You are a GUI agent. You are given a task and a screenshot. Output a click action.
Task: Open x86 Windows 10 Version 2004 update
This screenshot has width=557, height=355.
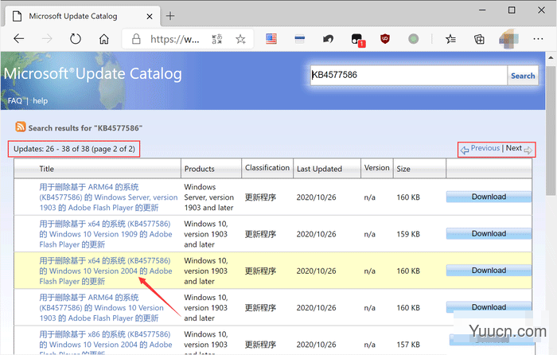[x=106, y=343]
